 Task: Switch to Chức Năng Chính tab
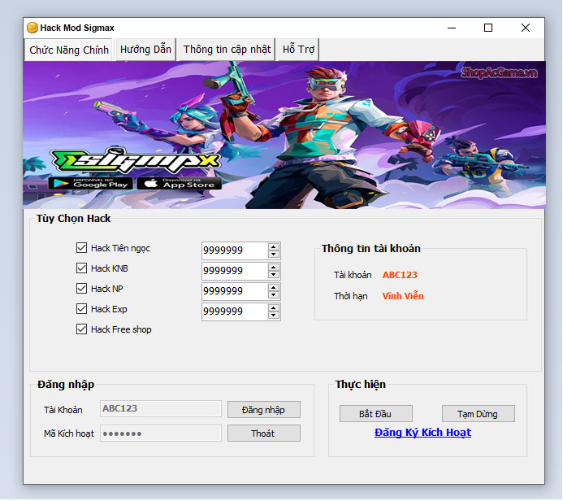(x=68, y=50)
